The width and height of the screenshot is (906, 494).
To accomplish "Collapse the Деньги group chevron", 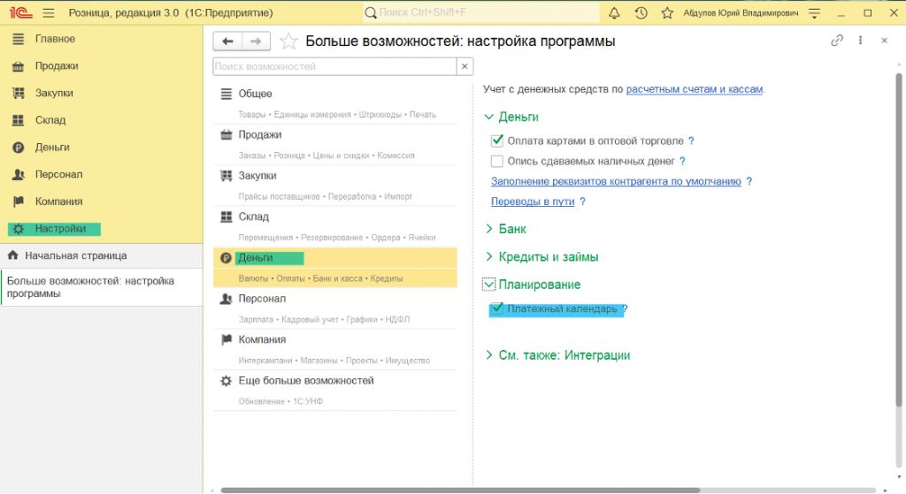I will pyautogui.click(x=488, y=118).
